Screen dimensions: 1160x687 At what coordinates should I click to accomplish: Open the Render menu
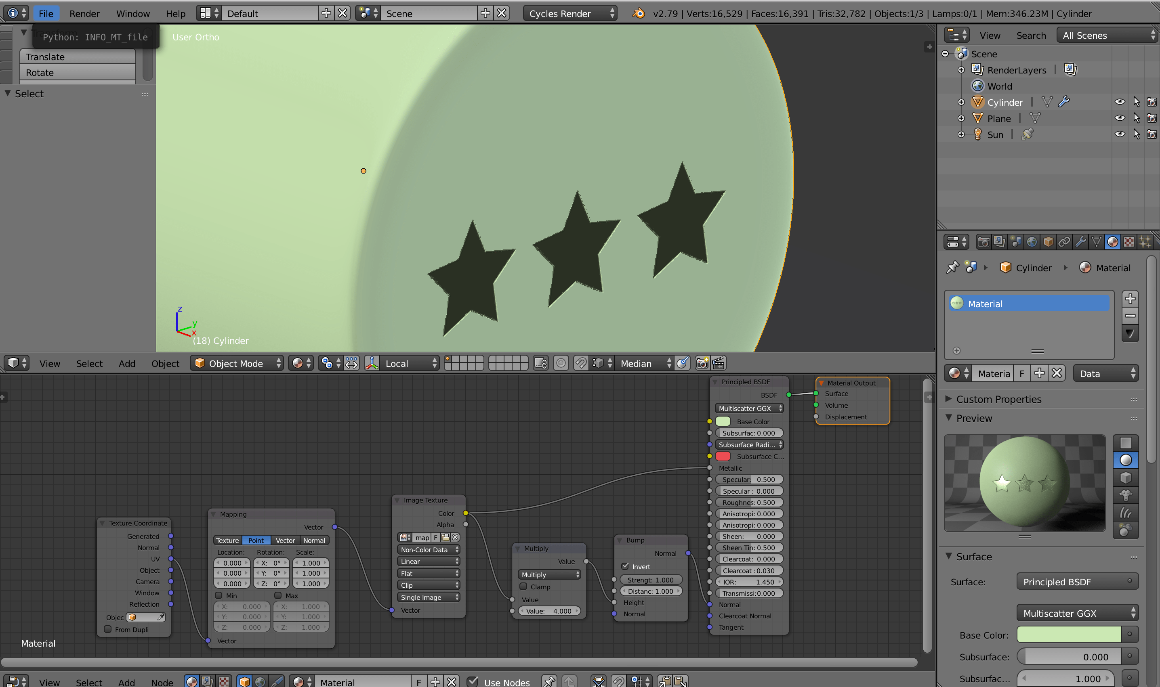(84, 13)
